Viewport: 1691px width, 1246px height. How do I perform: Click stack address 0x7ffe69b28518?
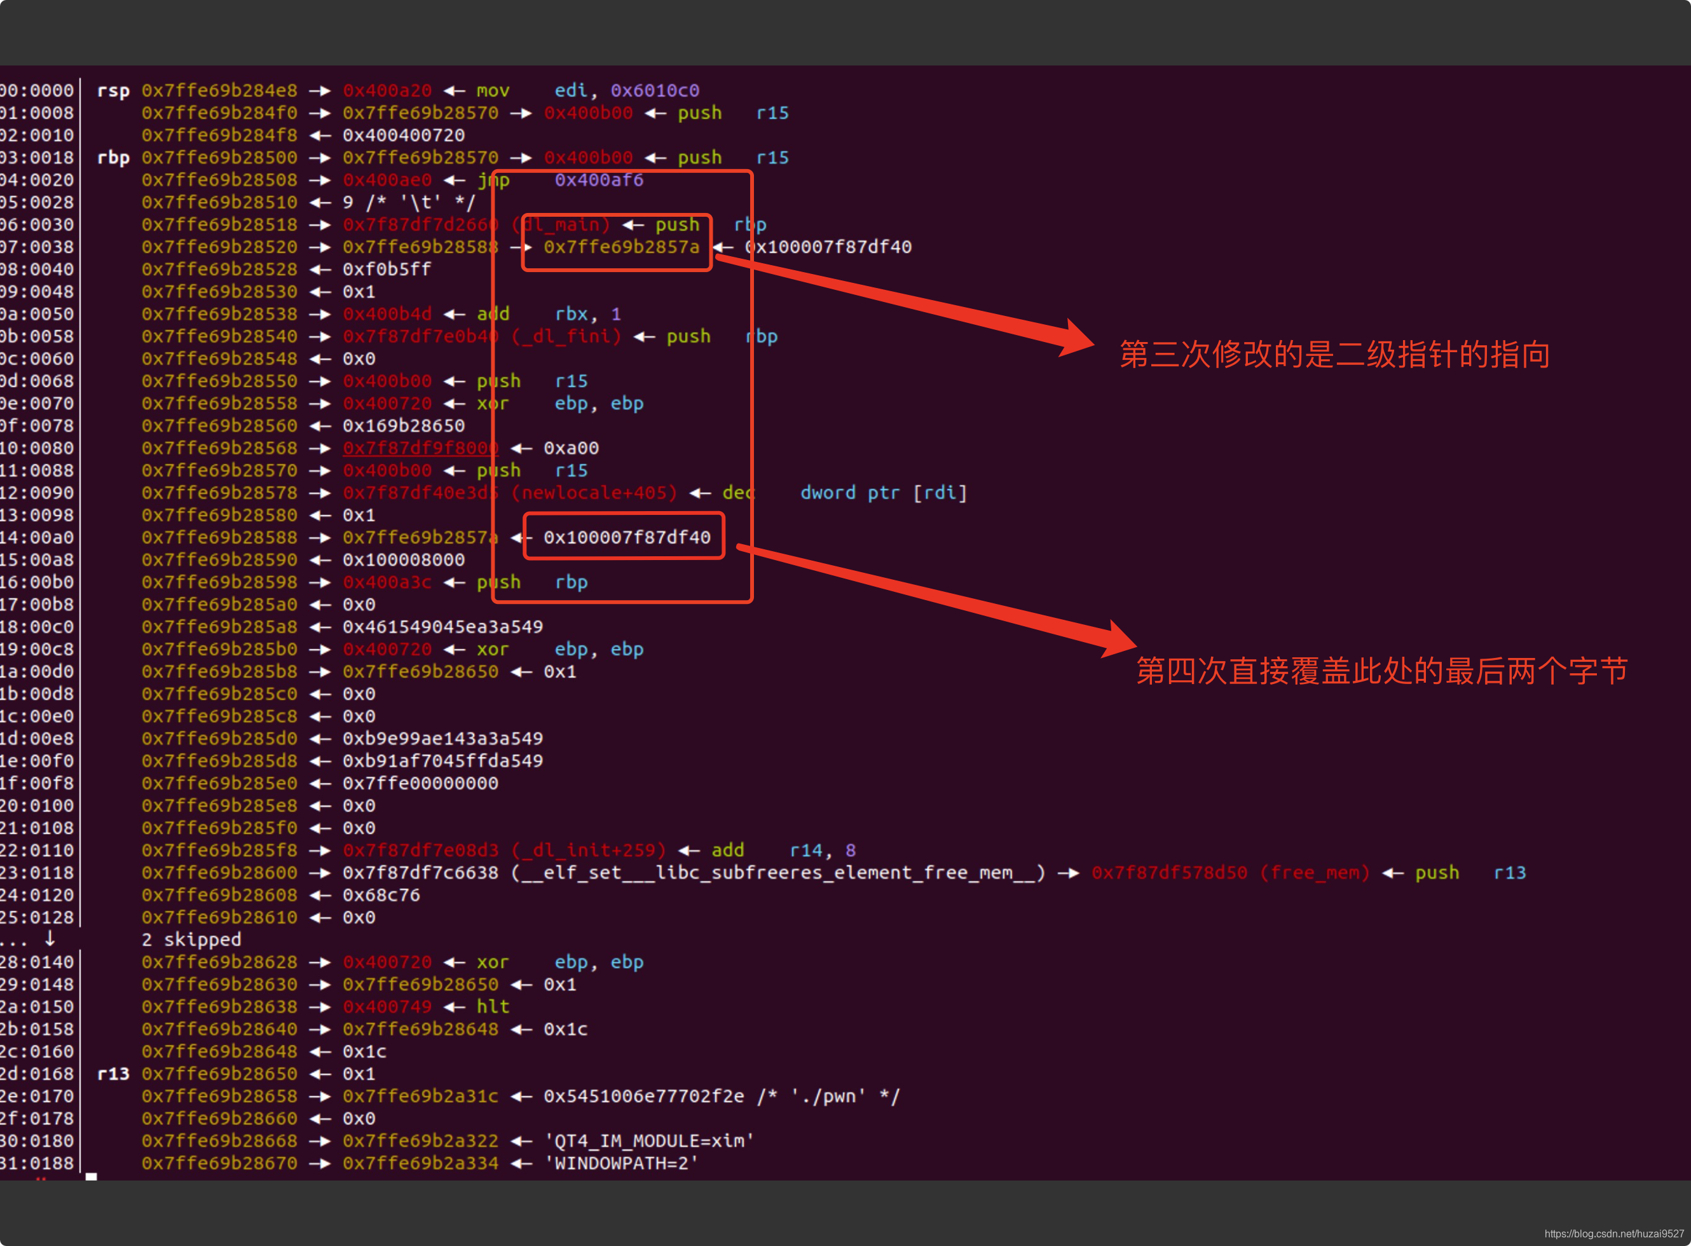[219, 225]
